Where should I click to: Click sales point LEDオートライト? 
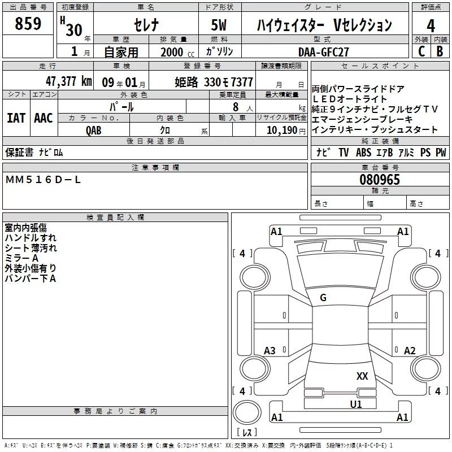349,99
